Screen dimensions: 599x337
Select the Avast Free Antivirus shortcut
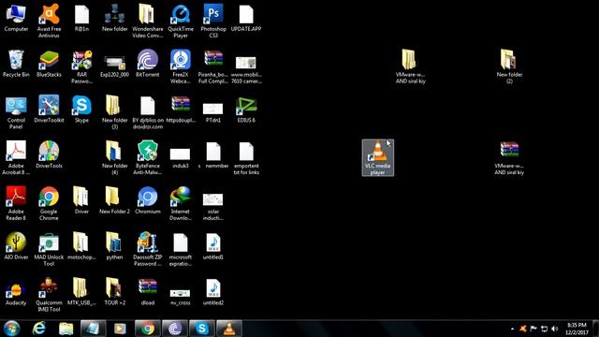point(49,21)
